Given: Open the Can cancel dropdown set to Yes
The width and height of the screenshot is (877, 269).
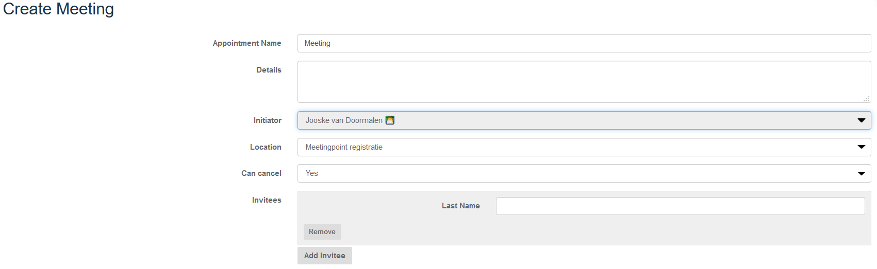Looking at the screenshot, I should 584,173.
